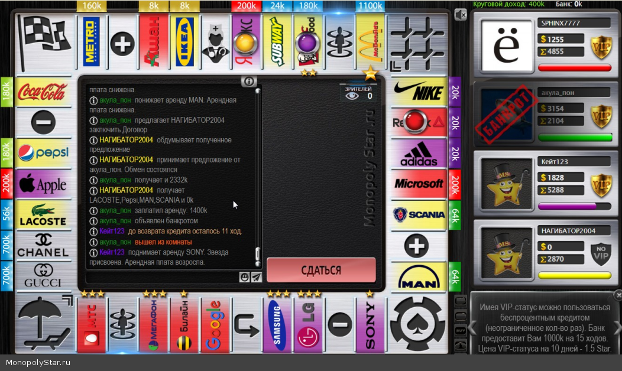Open the info icon above the chat log
Screen dimensions: 622x371
coord(249,82)
